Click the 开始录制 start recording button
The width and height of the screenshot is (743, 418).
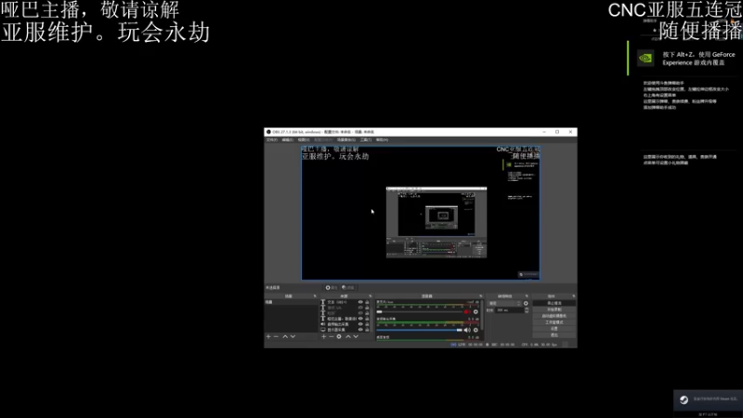pos(554,309)
